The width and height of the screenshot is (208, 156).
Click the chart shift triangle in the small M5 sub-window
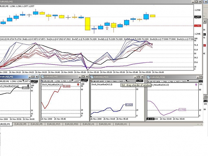pos(73,80)
